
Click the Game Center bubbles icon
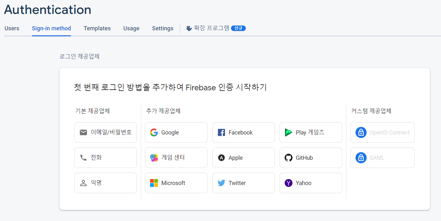pyautogui.click(x=154, y=158)
